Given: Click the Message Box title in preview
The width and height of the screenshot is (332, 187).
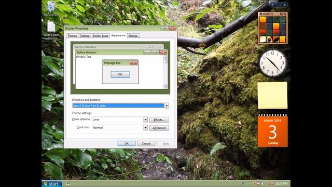Looking at the screenshot, I should point(112,63).
